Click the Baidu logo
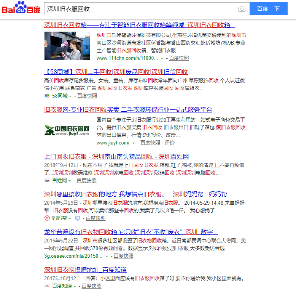Viewport: 296px width, 292px height. pyautogui.click(x=21, y=8)
